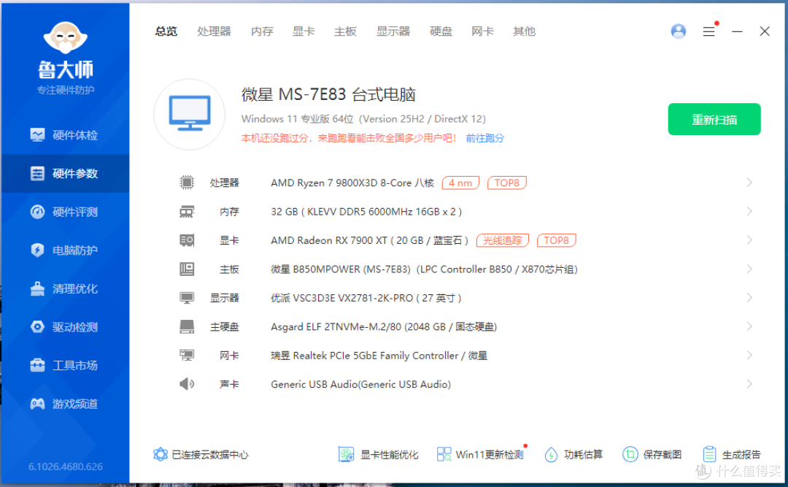The image size is (788, 487).
Task: Switch to the 其他 tab
Action: (x=524, y=31)
